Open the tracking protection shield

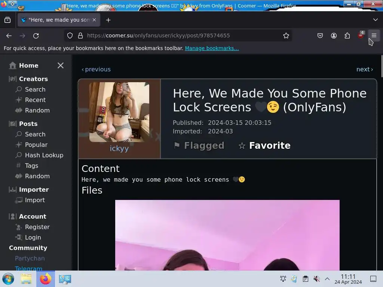point(70,36)
